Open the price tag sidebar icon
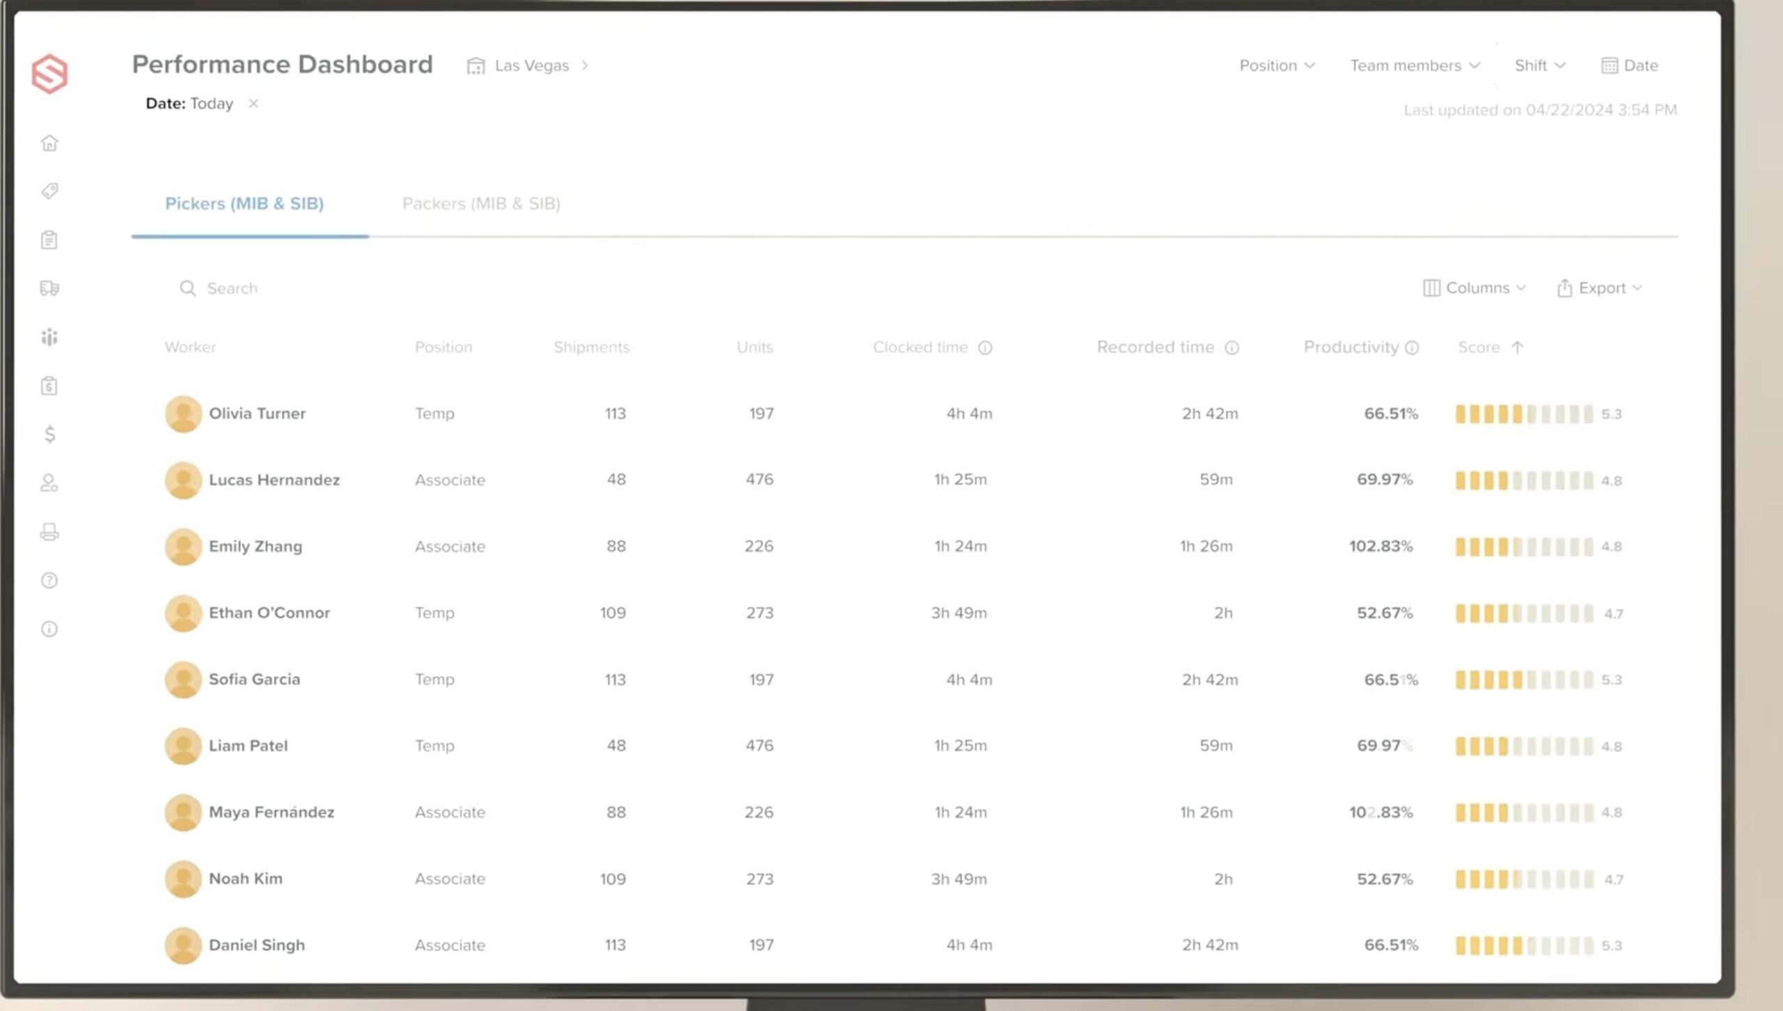Screen dimensions: 1783x1011 [49, 191]
